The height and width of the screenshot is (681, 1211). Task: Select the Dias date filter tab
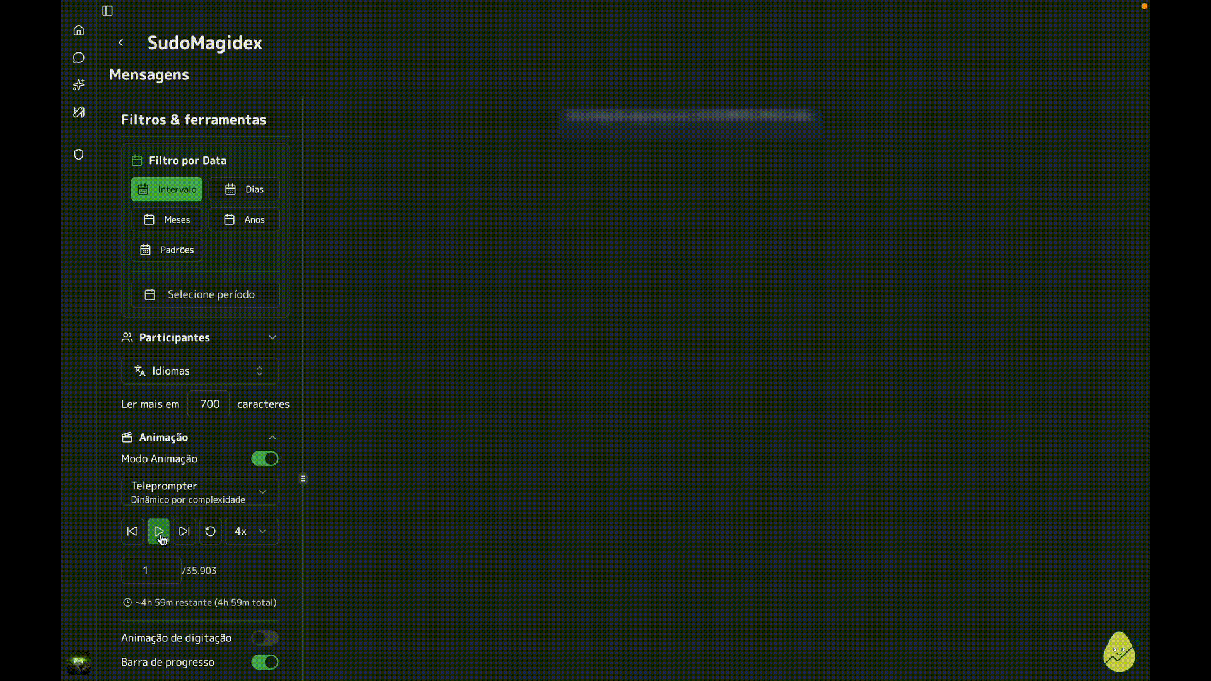[244, 190]
